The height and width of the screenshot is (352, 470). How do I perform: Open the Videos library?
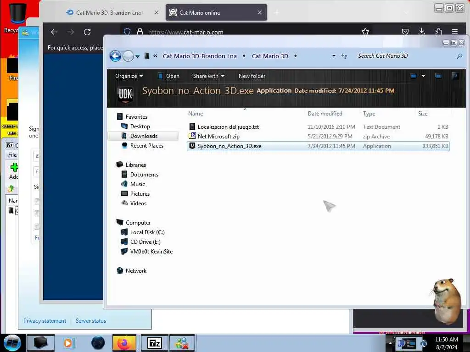pos(138,203)
